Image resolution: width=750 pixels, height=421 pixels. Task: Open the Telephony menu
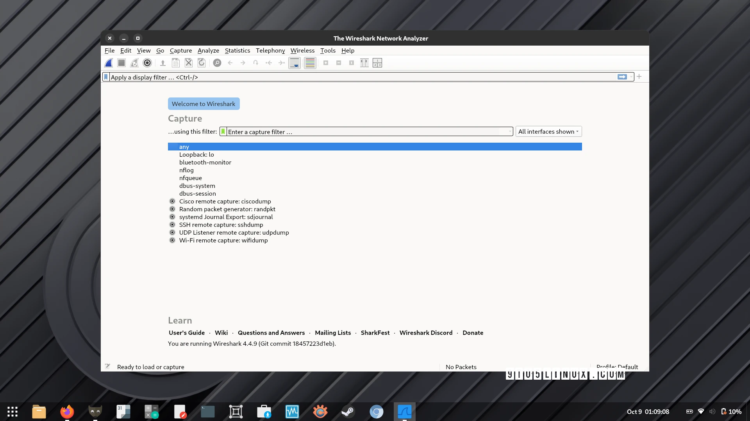(x=270, y=51)
